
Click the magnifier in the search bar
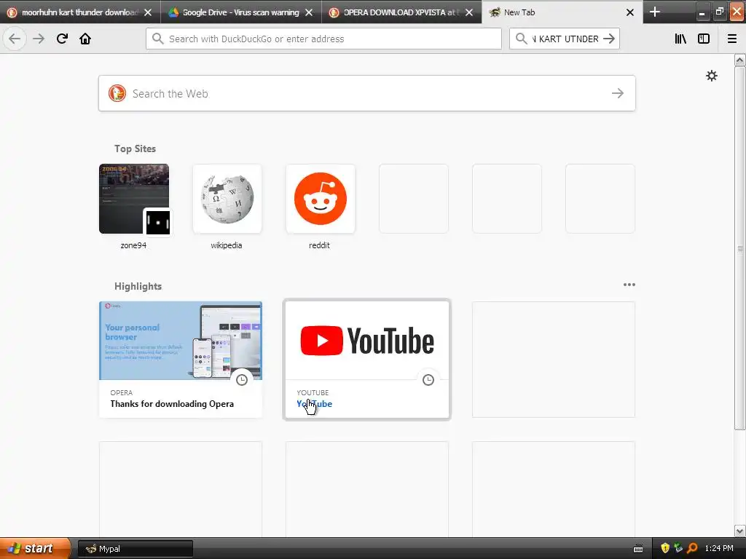[x=521, y=39]
